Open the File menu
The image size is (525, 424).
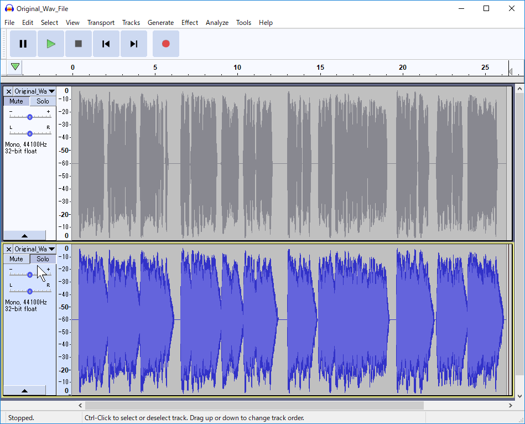(9, 23)
